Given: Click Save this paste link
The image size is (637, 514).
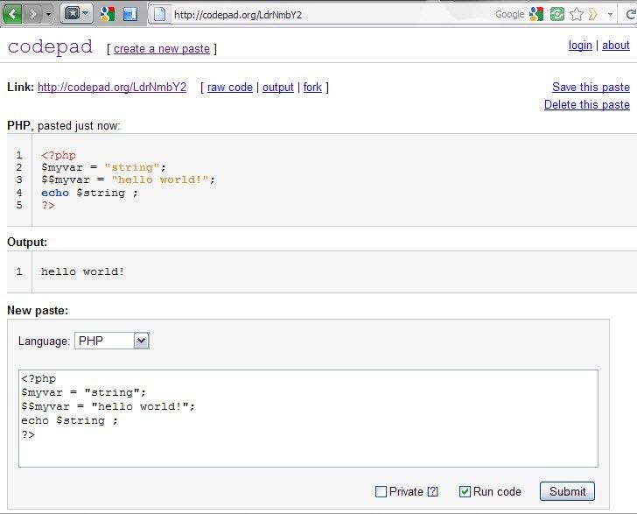Looking at the screenshot, I should point(591,87).
